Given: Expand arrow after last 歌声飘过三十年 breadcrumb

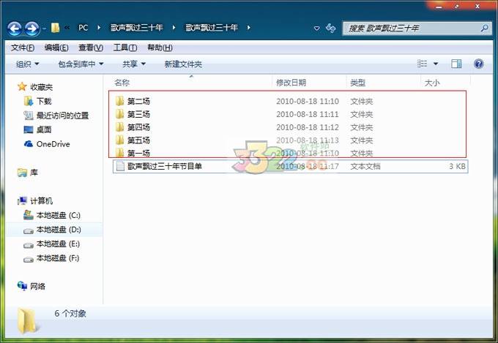Looking at the screenshot, I should pyautogui.click(x=249, y=28).
